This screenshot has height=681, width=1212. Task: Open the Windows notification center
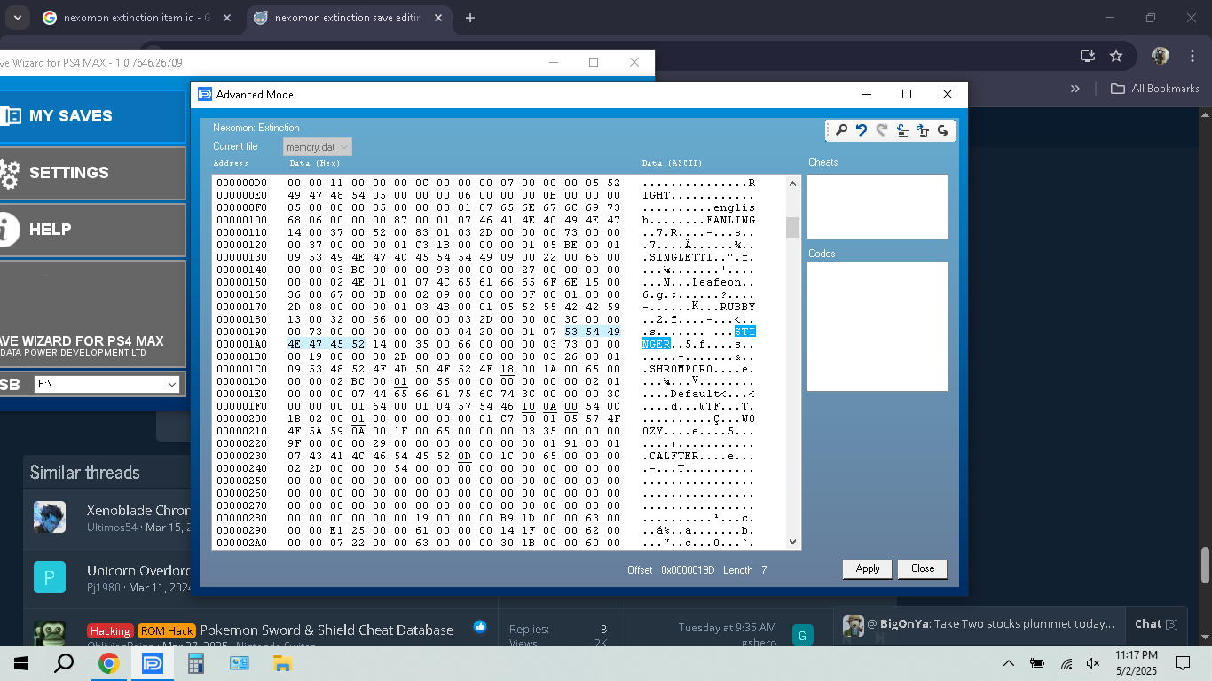coord(1183,663)
